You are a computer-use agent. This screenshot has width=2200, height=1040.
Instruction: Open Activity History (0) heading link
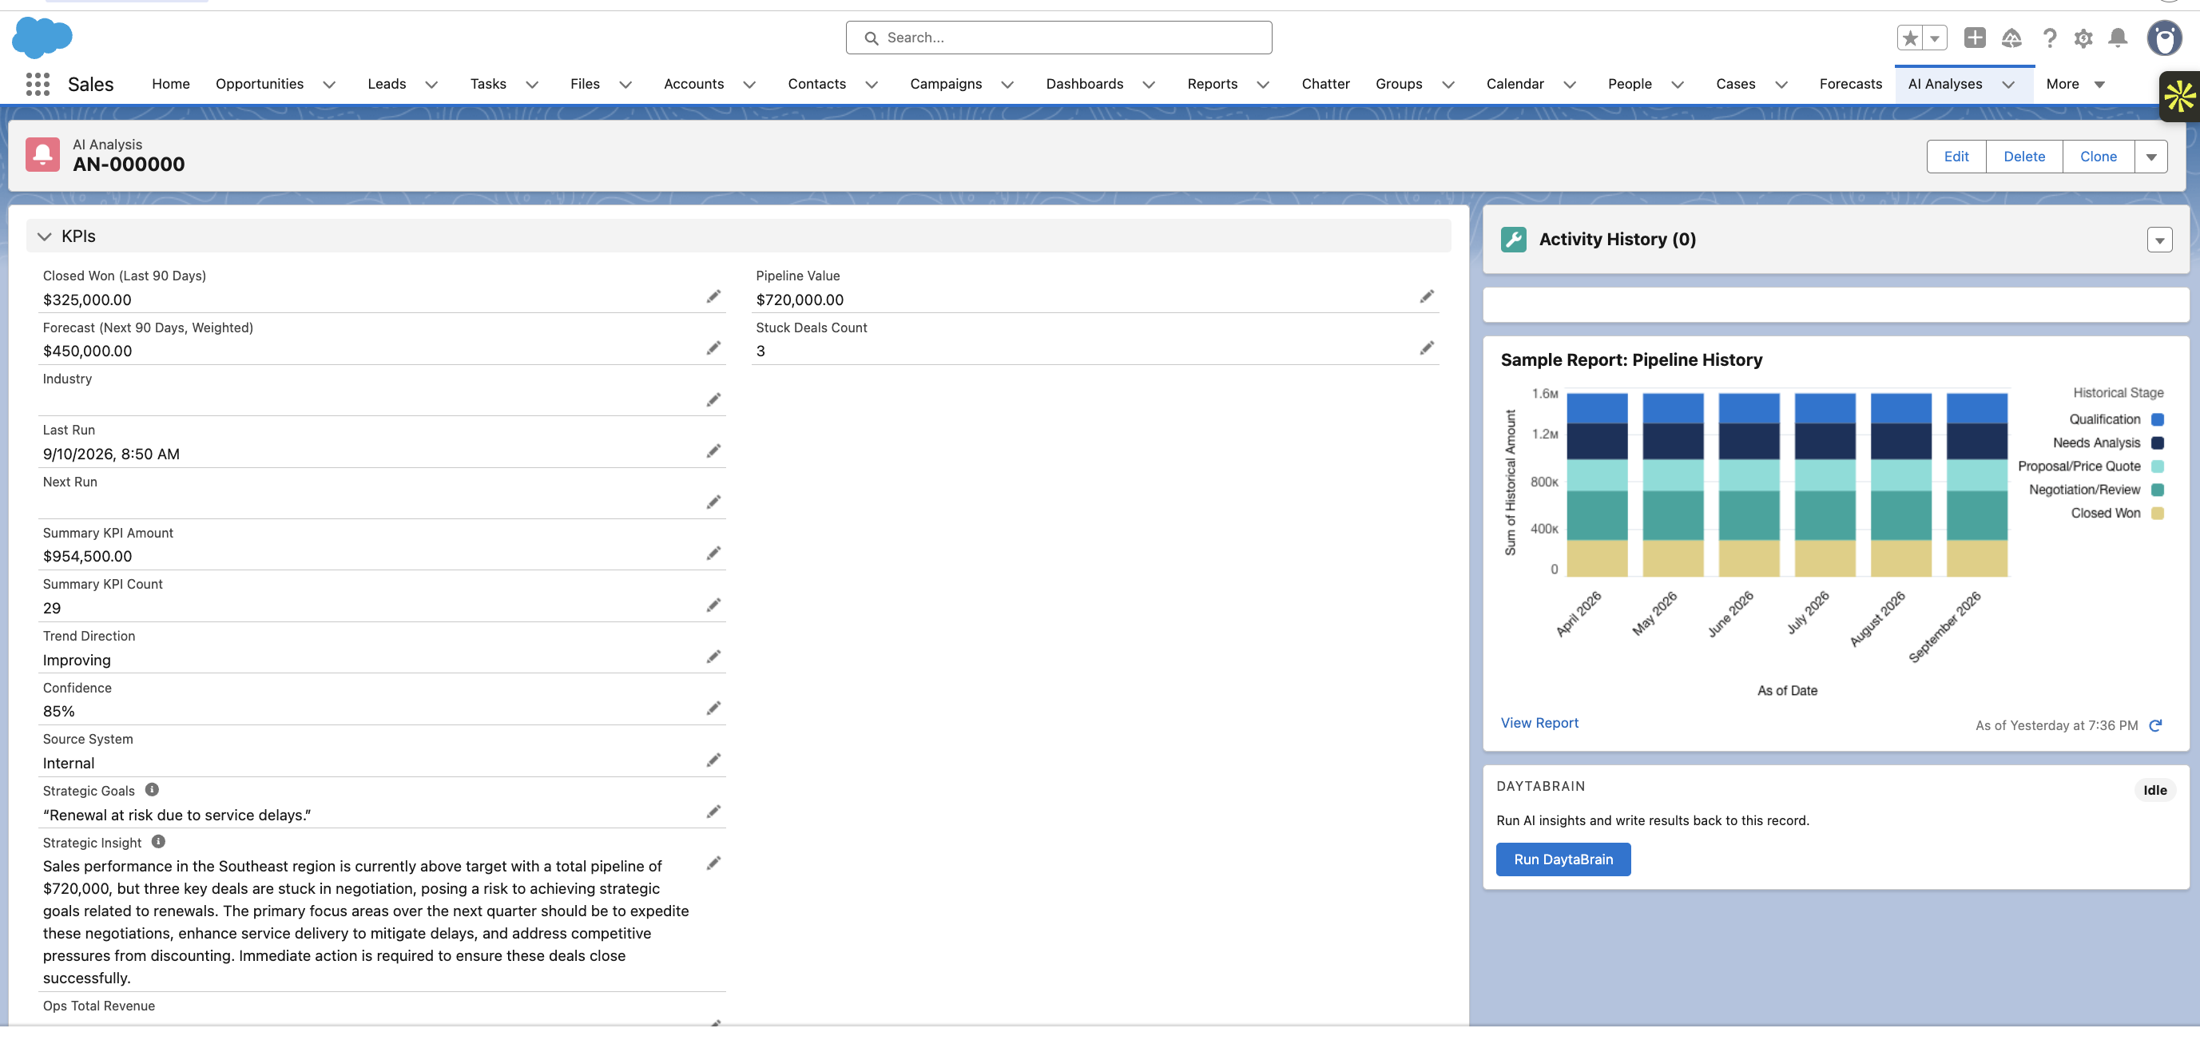click(1617, 239)
